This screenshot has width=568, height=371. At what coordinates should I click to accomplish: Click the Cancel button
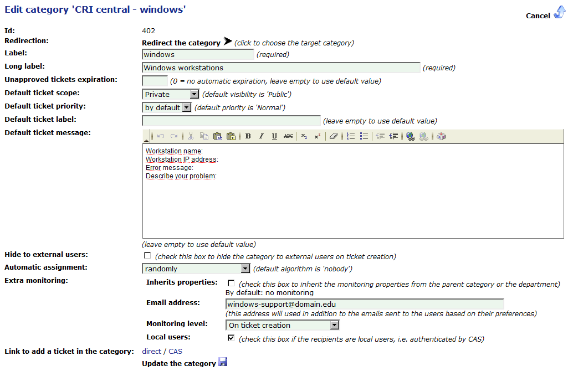point(545,15)
